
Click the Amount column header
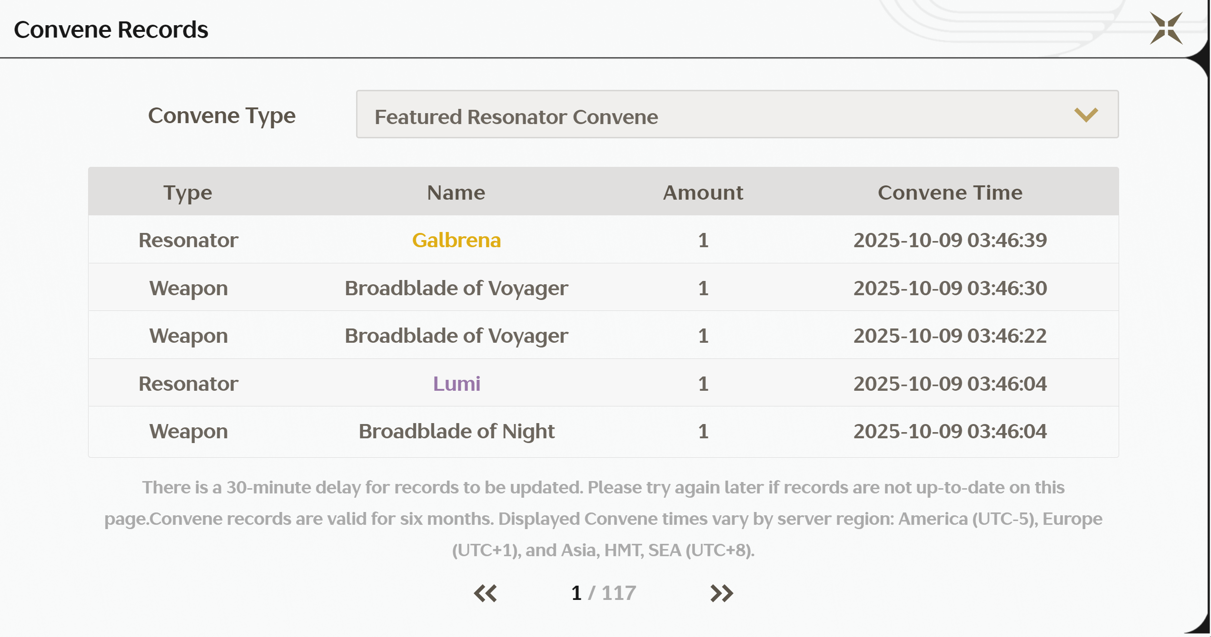pos(703,193)
